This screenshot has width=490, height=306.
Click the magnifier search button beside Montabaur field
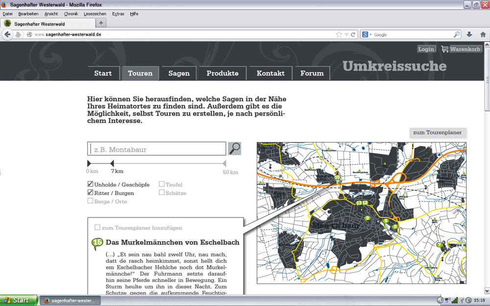235,148
